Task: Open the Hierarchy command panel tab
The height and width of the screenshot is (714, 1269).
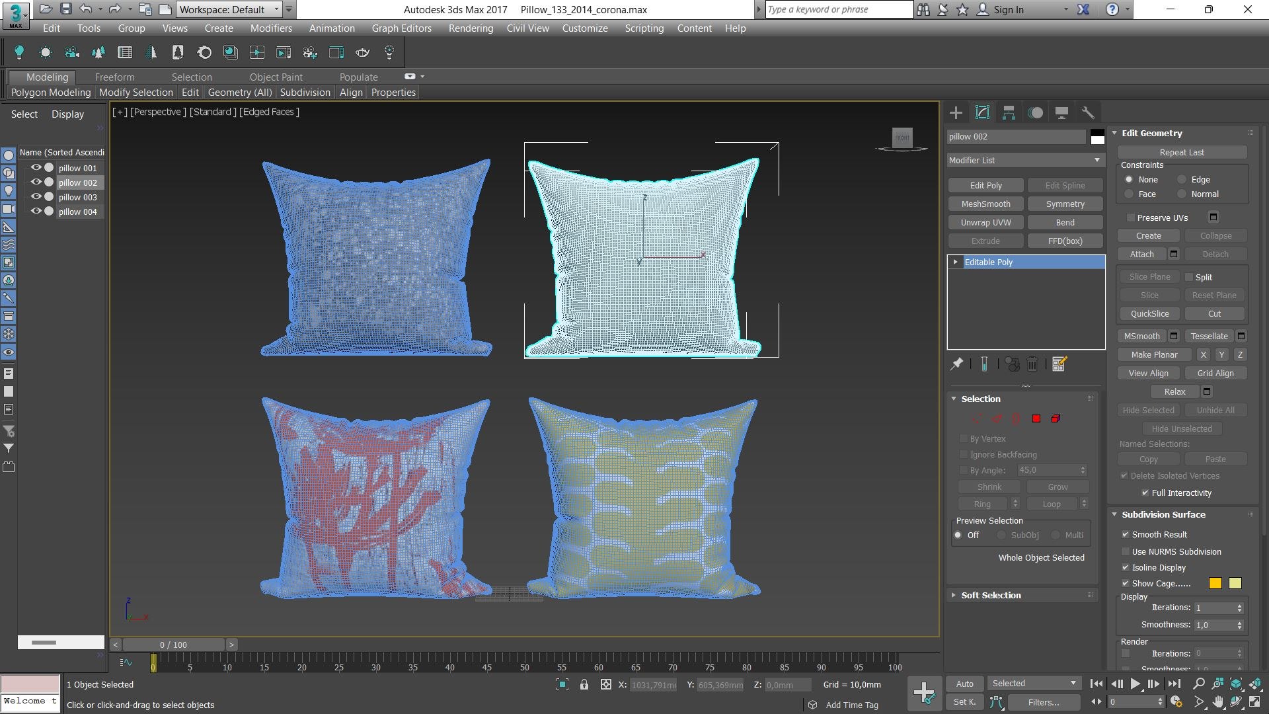Action: [x=1009, y=112]
